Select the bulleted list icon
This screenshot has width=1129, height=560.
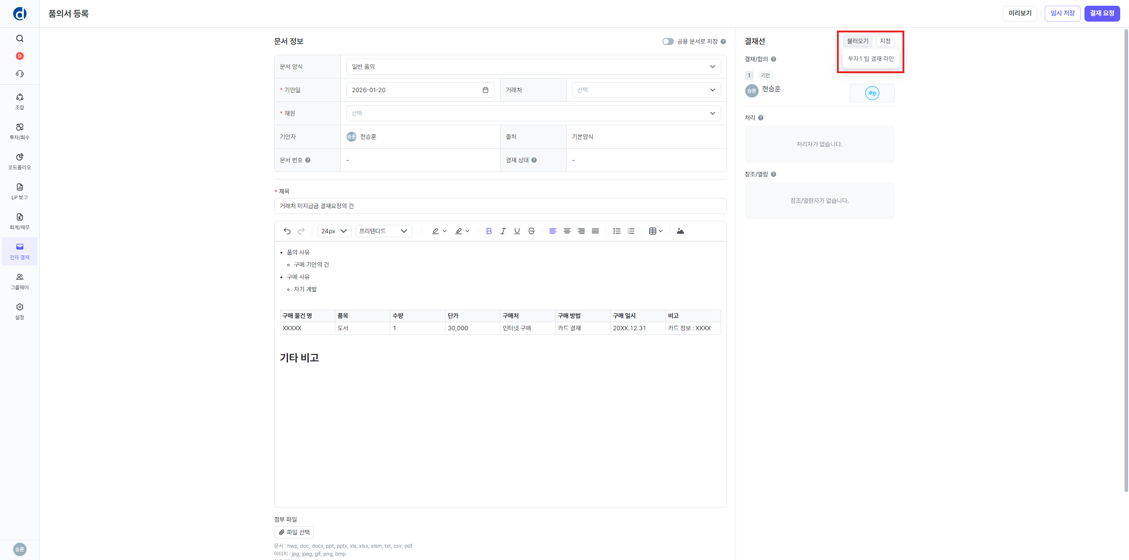pyautogui.click(x=617, y=231)
